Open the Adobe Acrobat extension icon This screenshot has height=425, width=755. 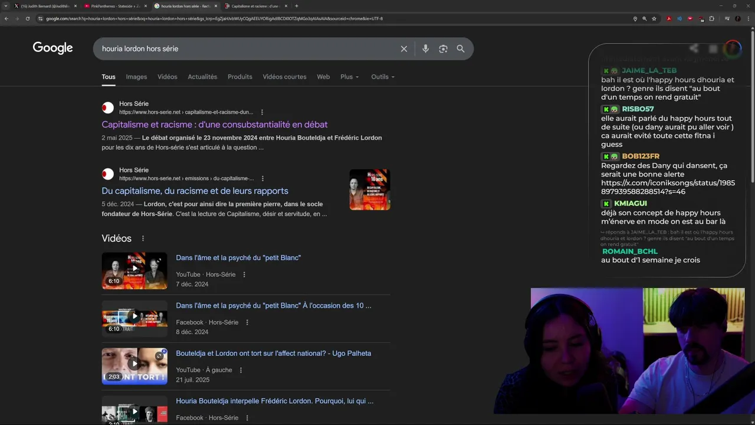point(669,18)
